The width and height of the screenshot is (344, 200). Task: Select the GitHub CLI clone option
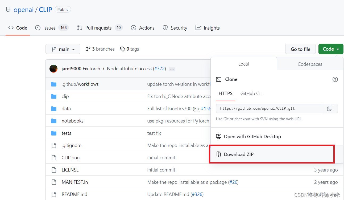point(251,93)
